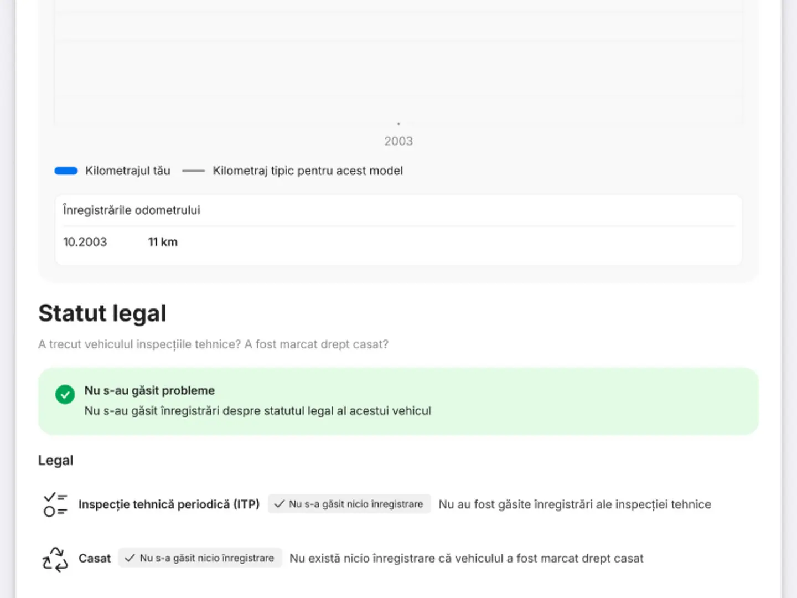This screenshot has width=797, height=598.
Task: Click the blue Kilometrajul tău legend swatch
Action: pos(66,171)
